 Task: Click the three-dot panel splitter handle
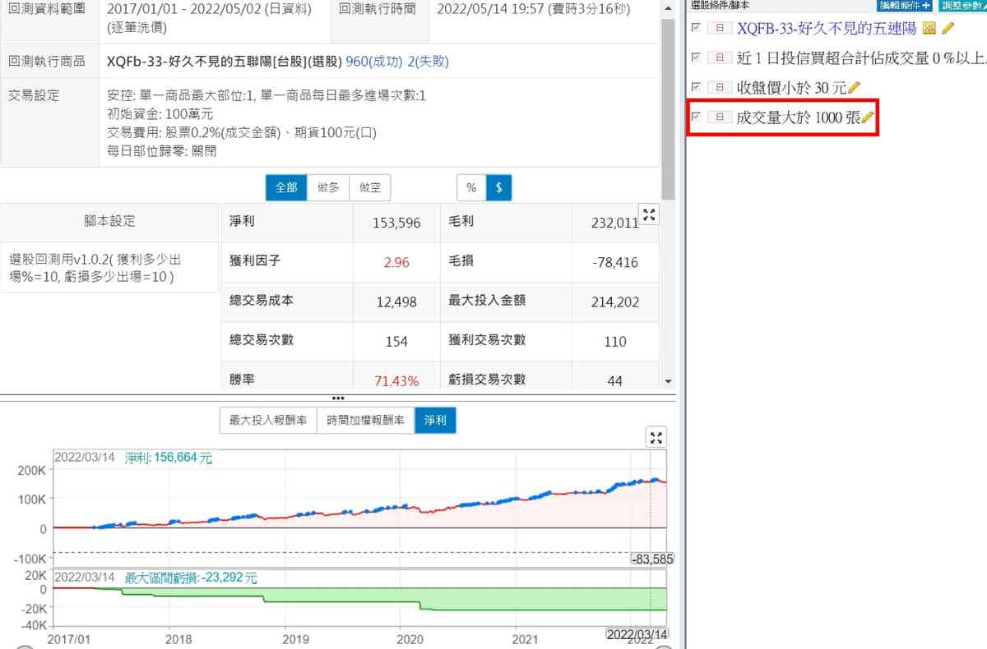(x=338, y=398)
